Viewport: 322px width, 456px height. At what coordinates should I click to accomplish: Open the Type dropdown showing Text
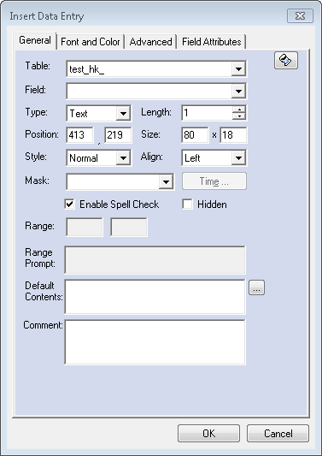click(x=123, y=114)
